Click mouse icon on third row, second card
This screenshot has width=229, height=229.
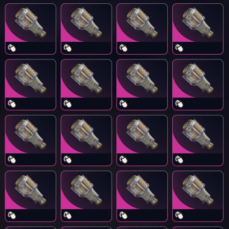[68, 159]
